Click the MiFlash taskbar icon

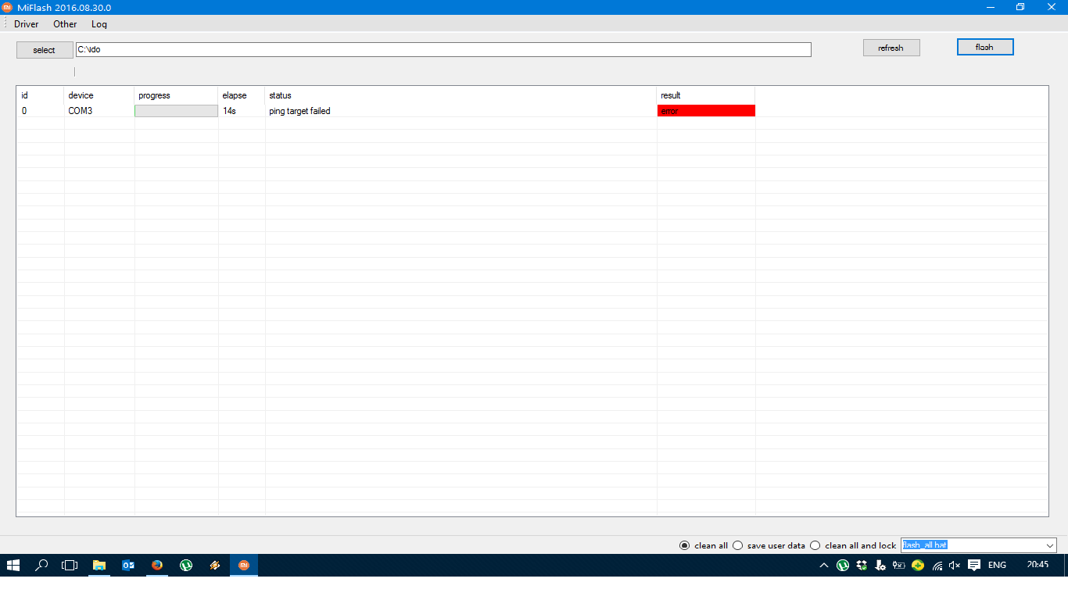click(x=244, y=565)
